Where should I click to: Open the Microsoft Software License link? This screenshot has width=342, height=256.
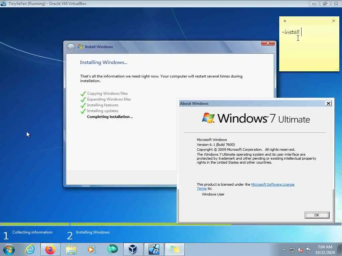(x=273, y=184)
